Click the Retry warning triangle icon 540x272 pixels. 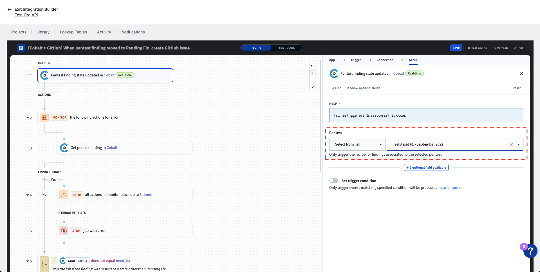click(x=64, y=195)
